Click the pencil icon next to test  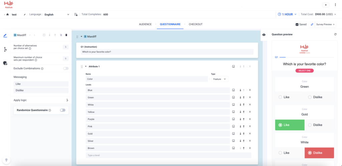tap(24, 15)
